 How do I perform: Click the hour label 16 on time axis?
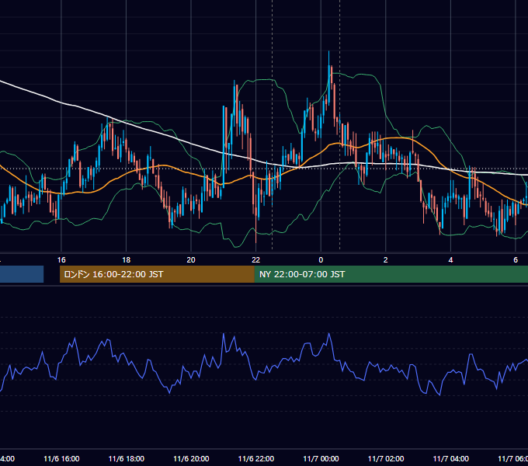(x=61, y=260)
